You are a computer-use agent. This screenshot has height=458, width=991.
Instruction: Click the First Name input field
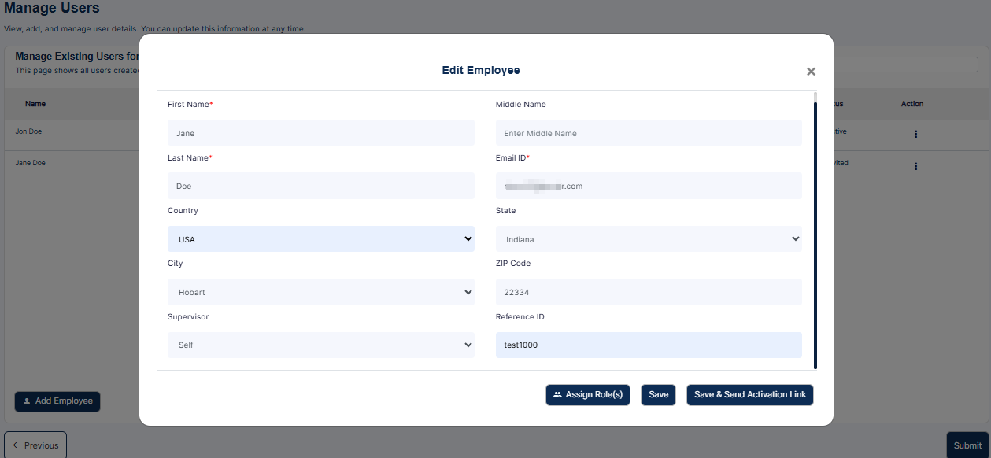click(320, 132)
